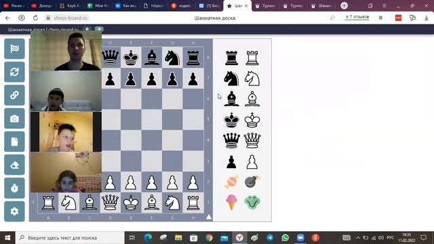Click the black queen on d8
434x244 pixels.
[x=110, y=58]
